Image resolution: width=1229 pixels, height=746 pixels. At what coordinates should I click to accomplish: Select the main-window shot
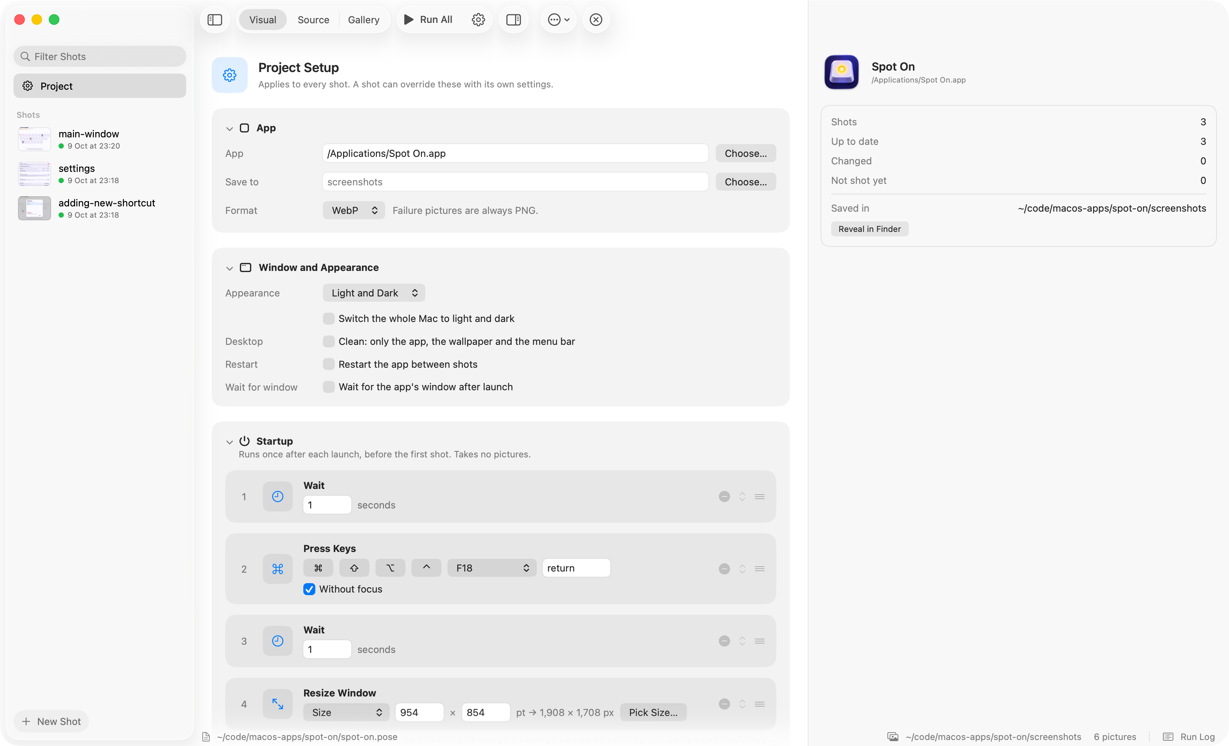tap(100, 139)
